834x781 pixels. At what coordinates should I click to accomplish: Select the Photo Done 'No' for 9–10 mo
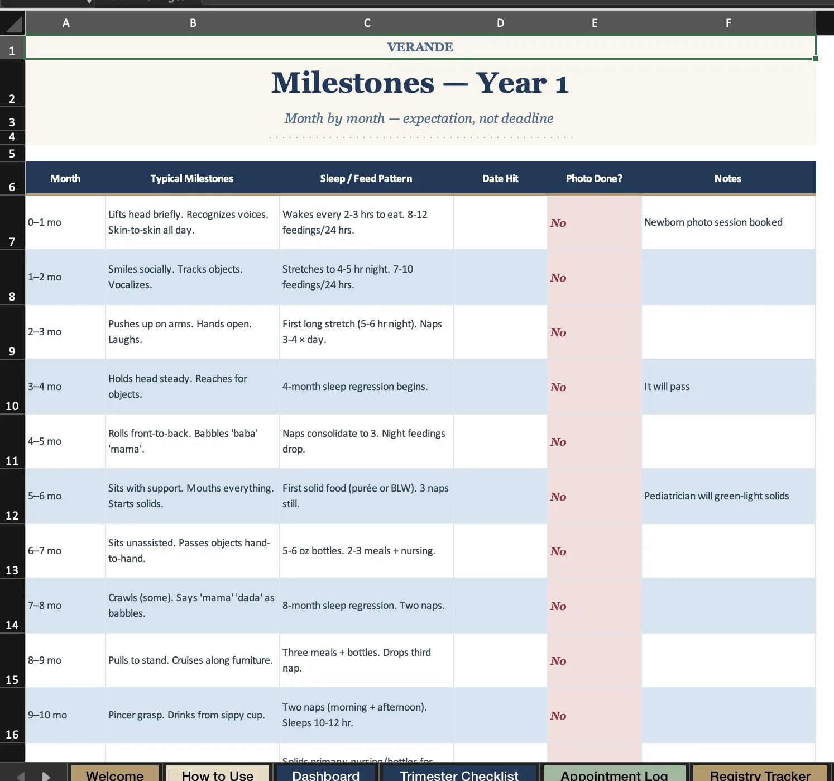(594, 715)
